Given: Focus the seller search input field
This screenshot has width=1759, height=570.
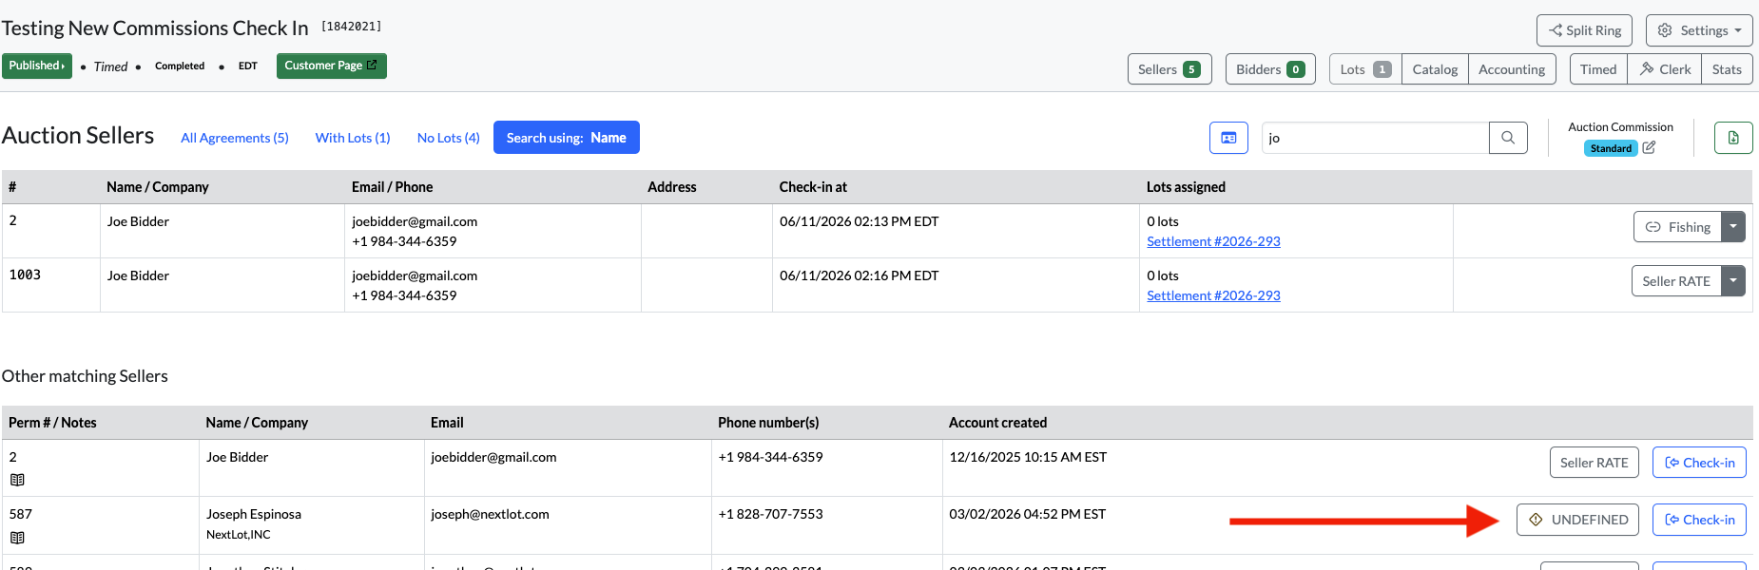Looking at the screenshot, I should coord(1375,138).
